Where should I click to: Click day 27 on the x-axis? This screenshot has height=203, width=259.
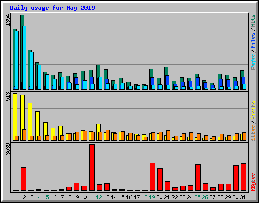click(x=212, y=197)
